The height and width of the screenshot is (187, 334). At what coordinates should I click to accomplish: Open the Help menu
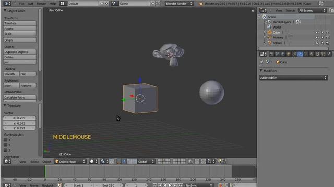click(52, 4)
